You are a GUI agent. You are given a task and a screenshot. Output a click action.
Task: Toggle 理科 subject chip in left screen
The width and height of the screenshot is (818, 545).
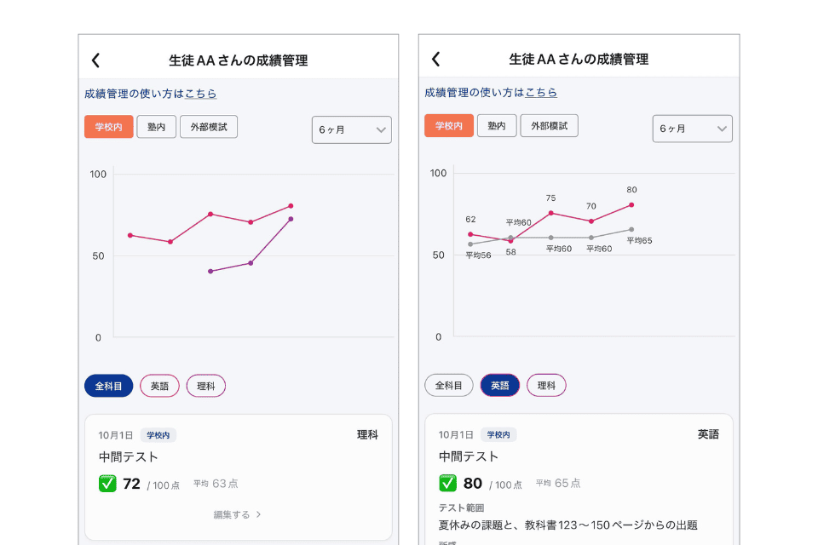click(206, 386)
